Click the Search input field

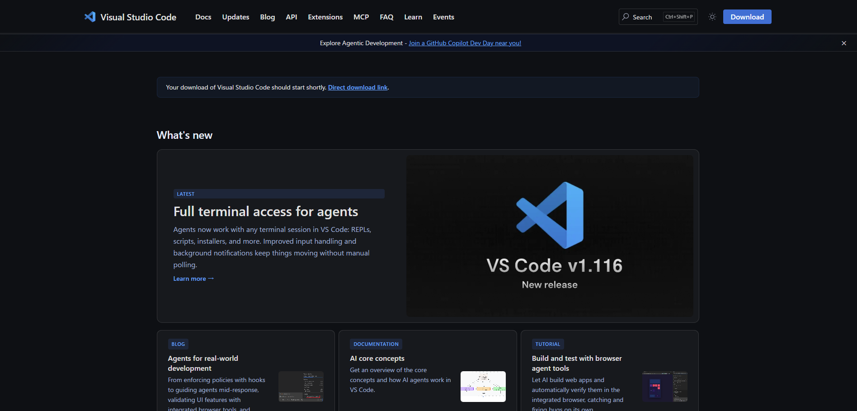[646, 17]
